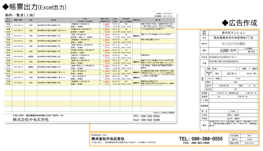
Task: Click the price value 1,000
Action: point(106,61)
